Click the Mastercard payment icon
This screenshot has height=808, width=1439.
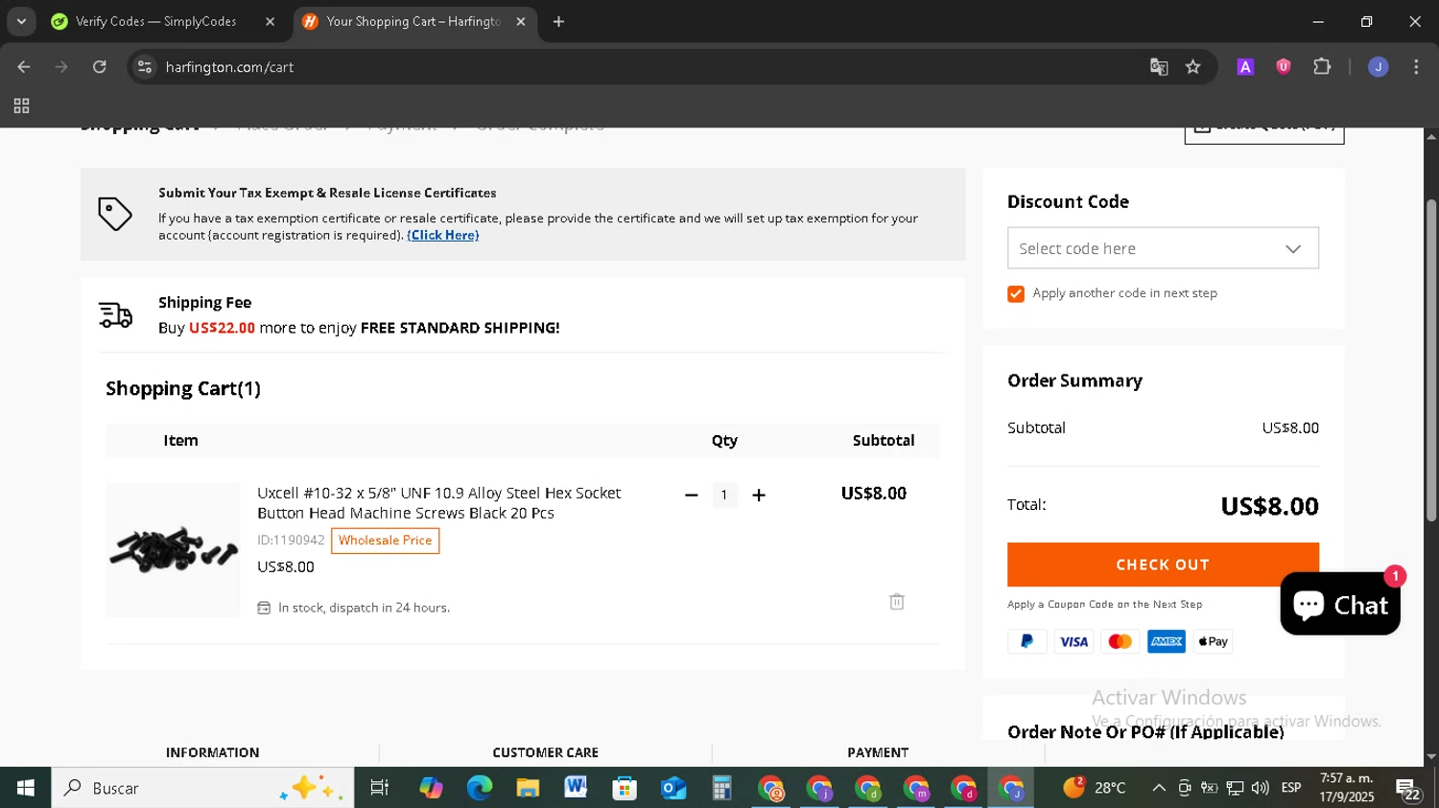[x=1120, y=642]
